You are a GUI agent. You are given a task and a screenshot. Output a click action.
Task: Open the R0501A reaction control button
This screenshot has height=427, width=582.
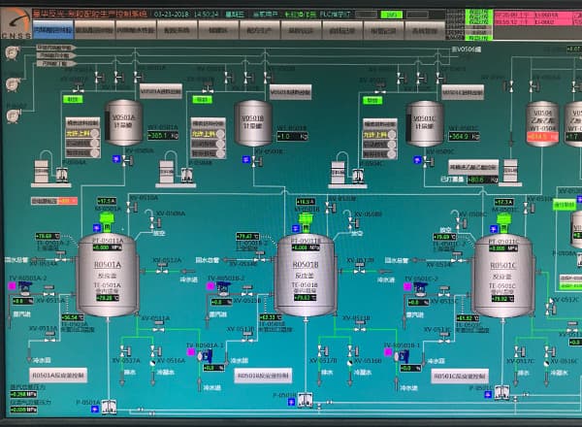point(59,375)
